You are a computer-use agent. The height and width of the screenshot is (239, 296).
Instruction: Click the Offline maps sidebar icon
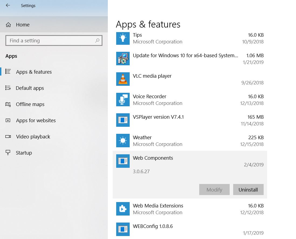pos(8,104)
